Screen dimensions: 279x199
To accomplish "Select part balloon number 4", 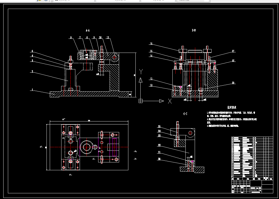I will [x=32, y=56].
